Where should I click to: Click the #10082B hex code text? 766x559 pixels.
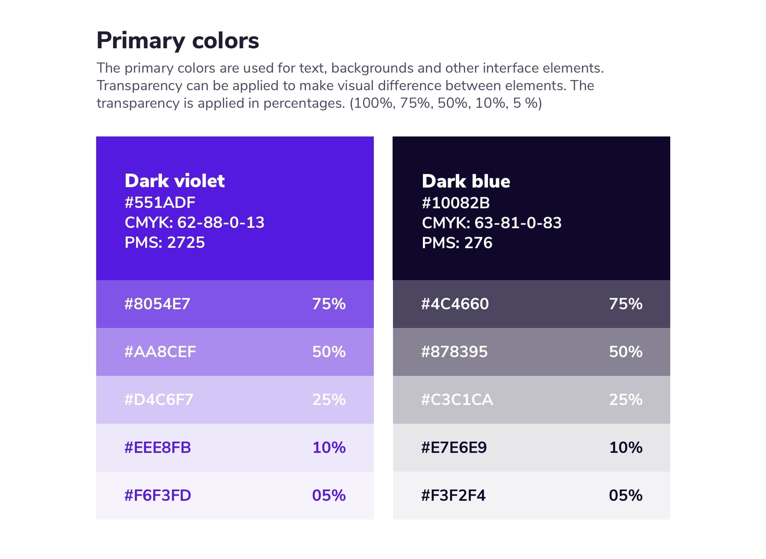click(456, 203)
